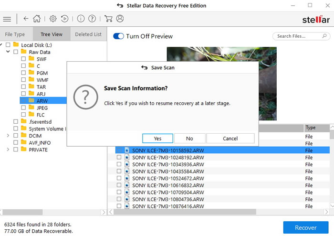Open the info icon in toolbar

coord(81,19)
